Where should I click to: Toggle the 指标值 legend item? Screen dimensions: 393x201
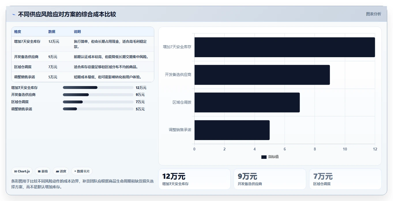270,157
